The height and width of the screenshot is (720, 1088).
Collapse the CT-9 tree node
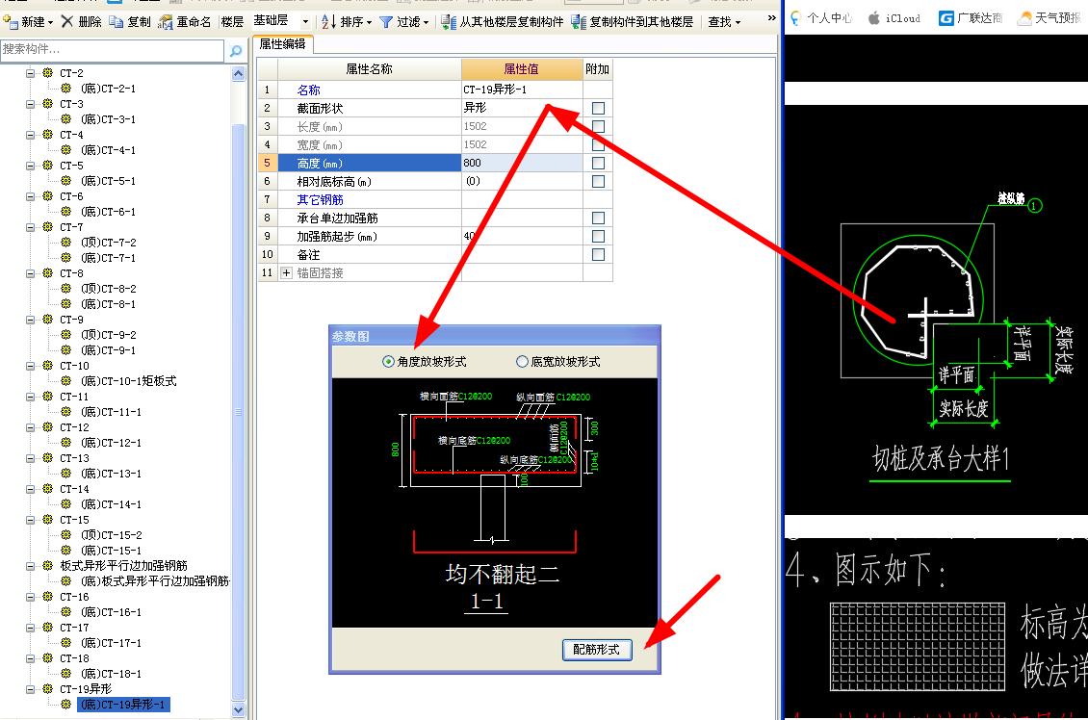click(30, 320)
